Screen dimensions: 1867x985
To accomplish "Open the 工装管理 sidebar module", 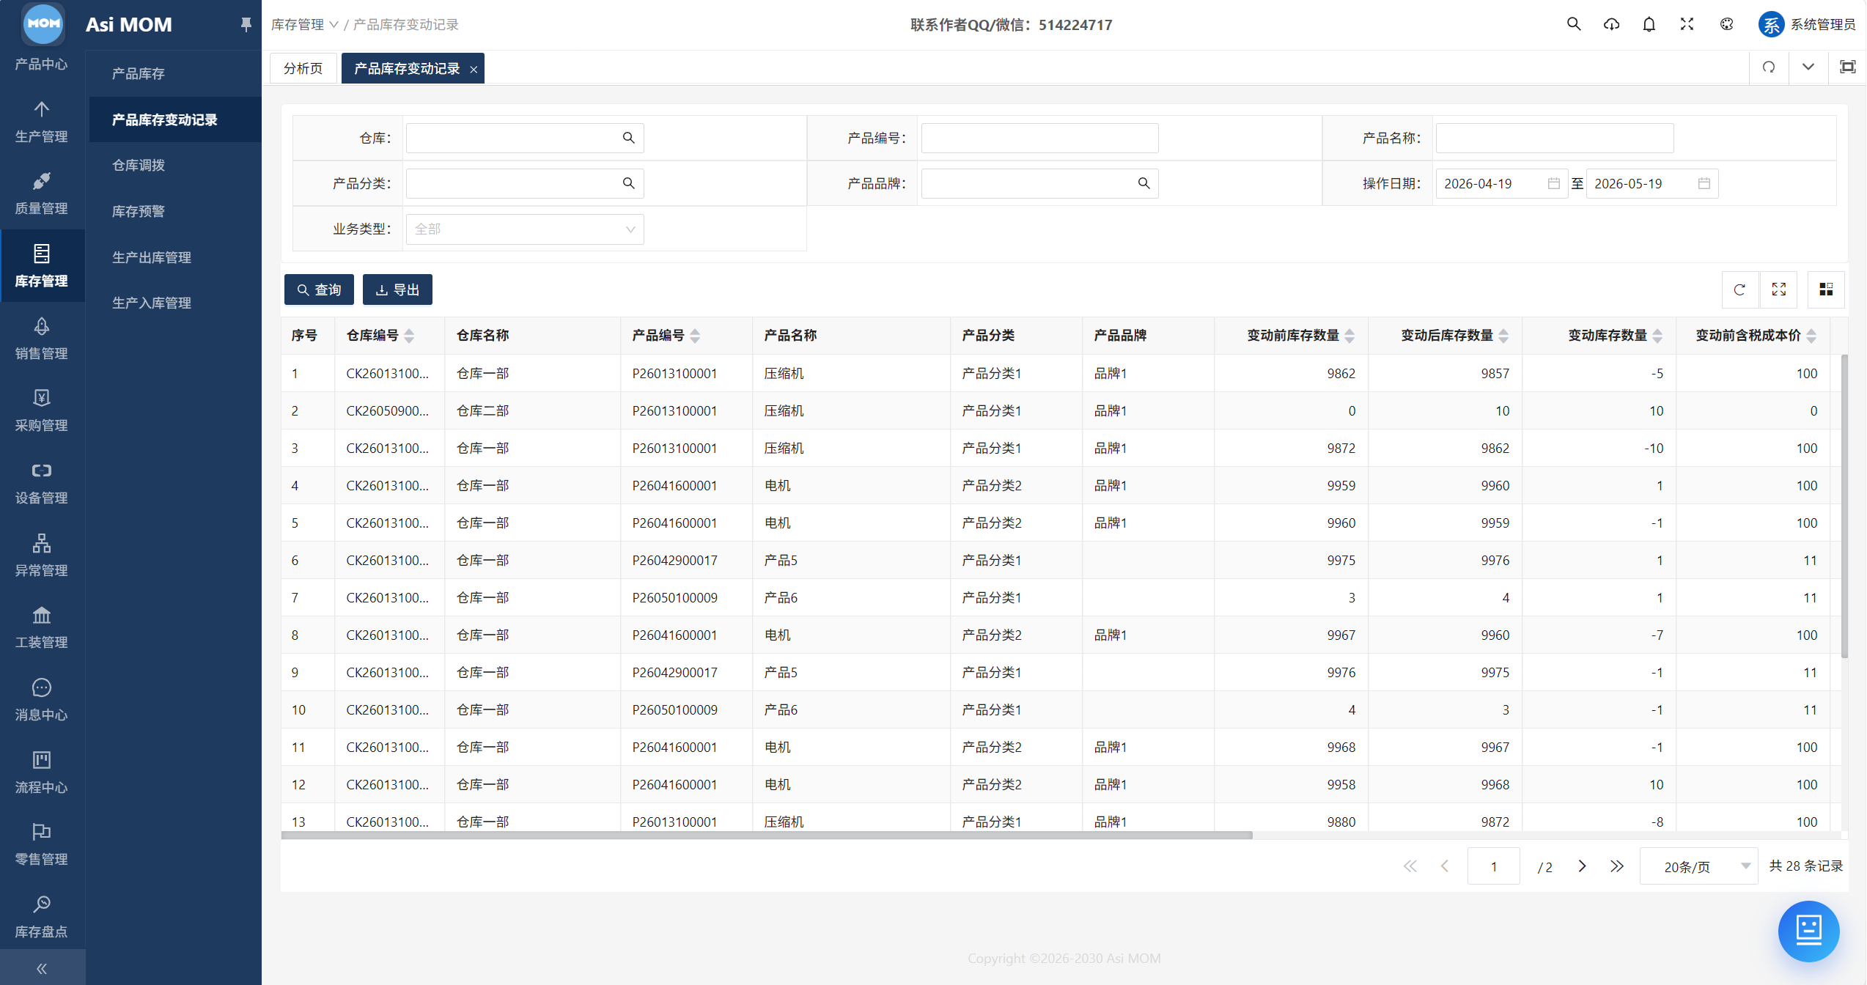I will point(42,627).
